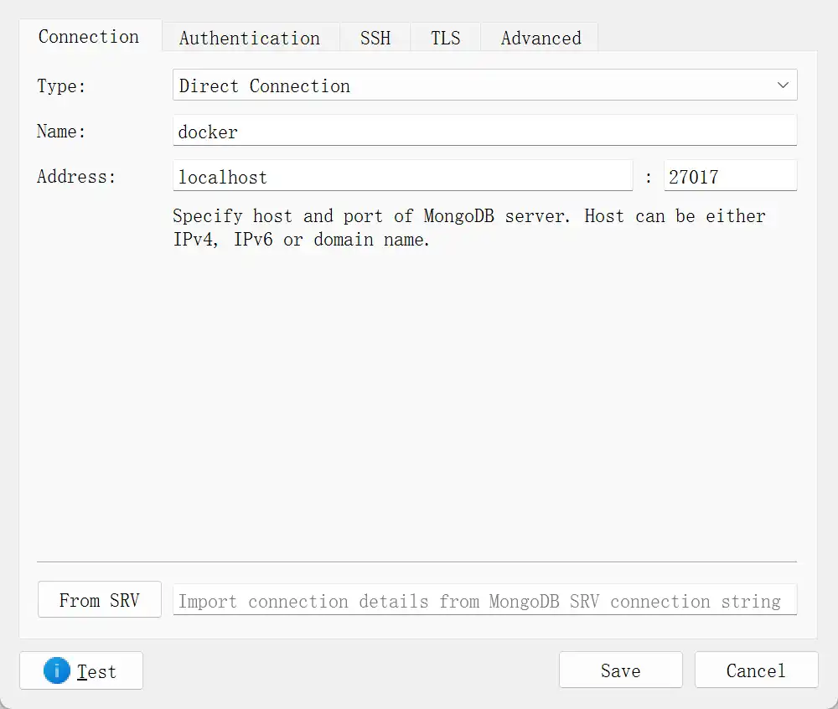838x709 pixels.
Task: Cancel the connection dialog
Action: (x=756, y=670)
